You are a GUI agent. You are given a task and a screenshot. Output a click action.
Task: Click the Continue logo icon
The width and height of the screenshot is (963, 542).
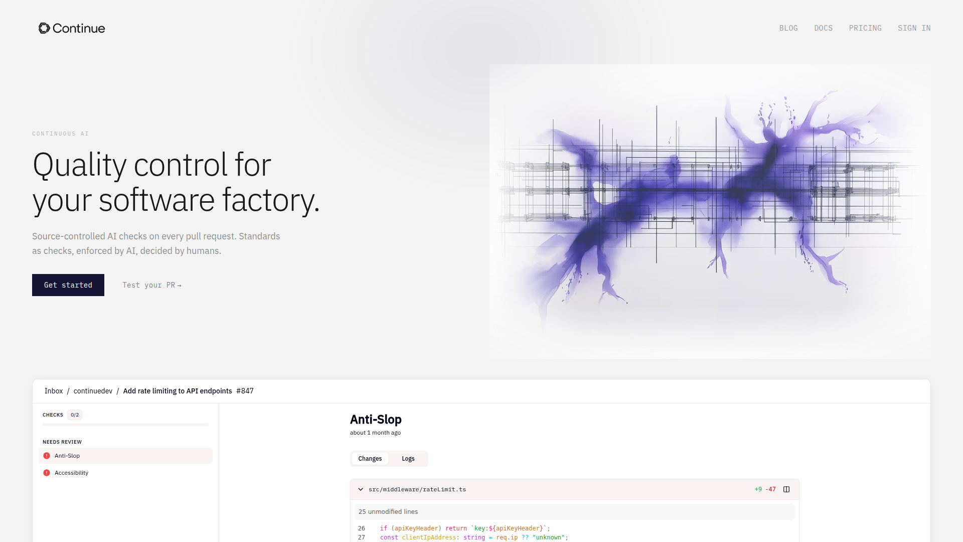pyautogui.click(x=44, y=28)
